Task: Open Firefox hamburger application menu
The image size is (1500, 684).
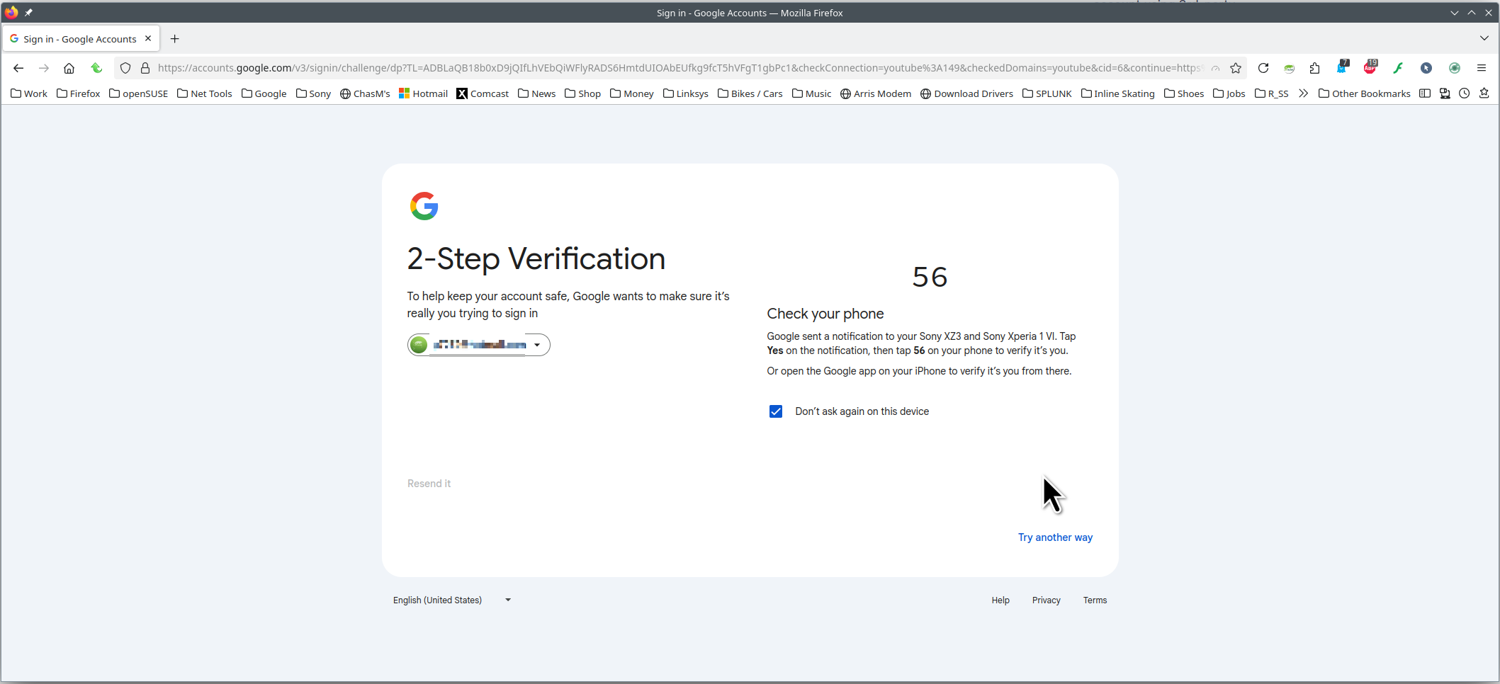Action: [1481, 68]
